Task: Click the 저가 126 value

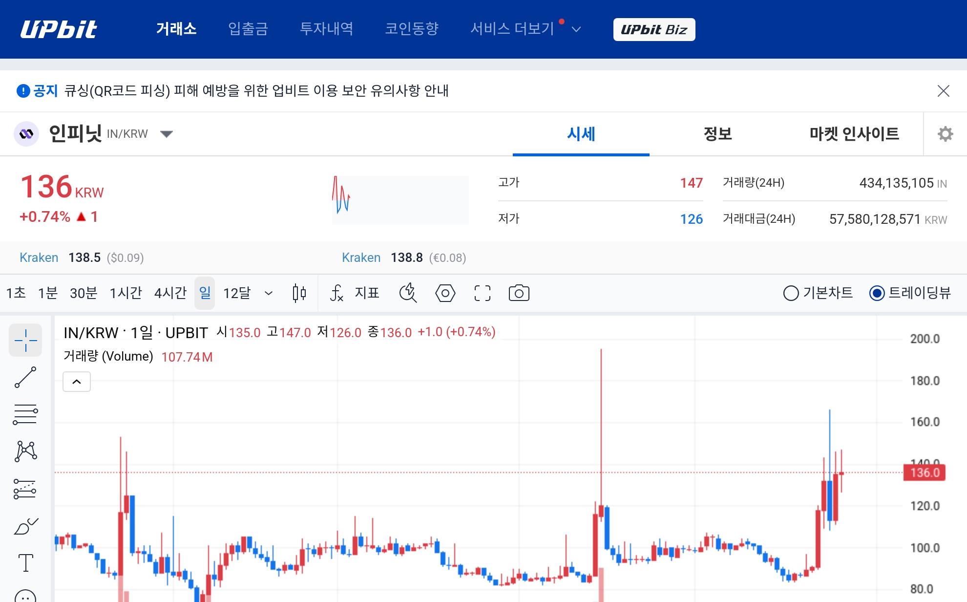Action: 691,219
